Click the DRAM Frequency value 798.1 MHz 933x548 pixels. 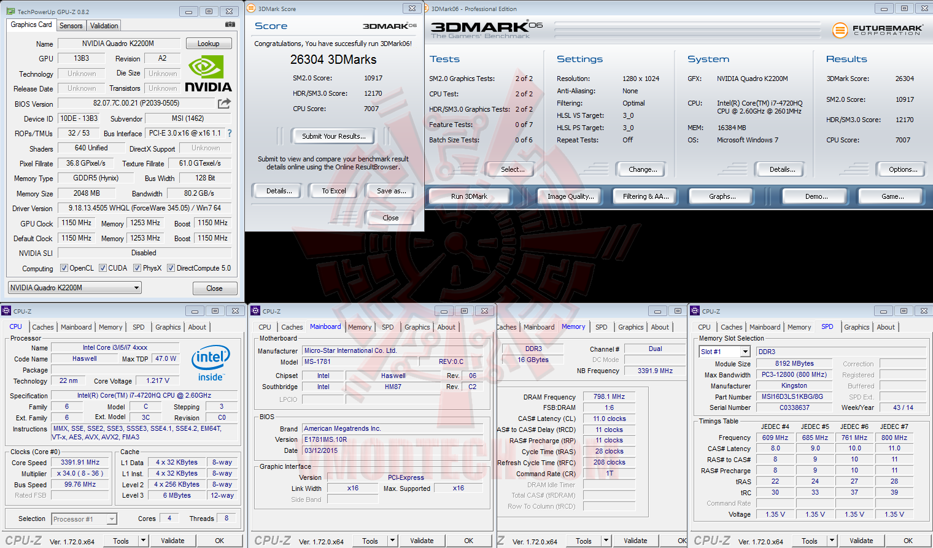pos(609,396)
